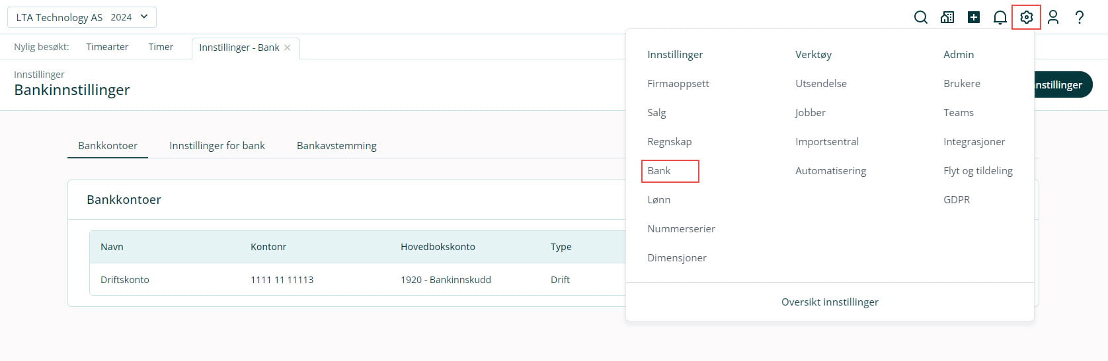The width and height of the screenshot is (1108, 361).
Task: Click the company buildings icon
Action: click(x=947, y=18)
